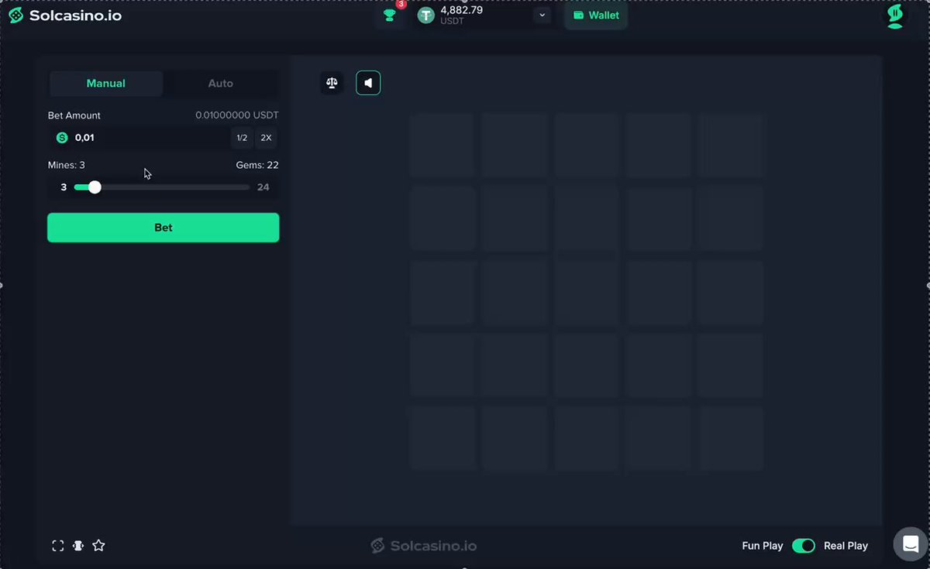This screenshot has width=930, height=569.
Task: Open the Wallet
Action: click(x=596, y=15)
